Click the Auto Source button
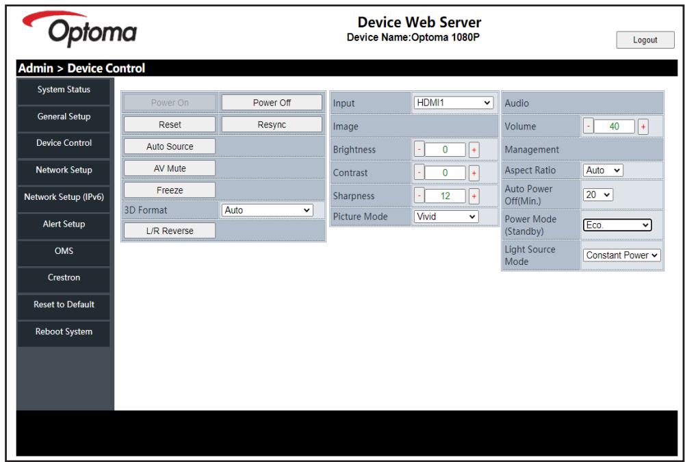Screen dimensions: 685x462 [x=170, y=146]
